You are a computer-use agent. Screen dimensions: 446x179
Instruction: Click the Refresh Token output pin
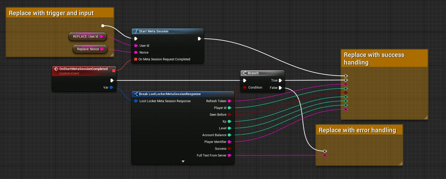click(230, 101)
